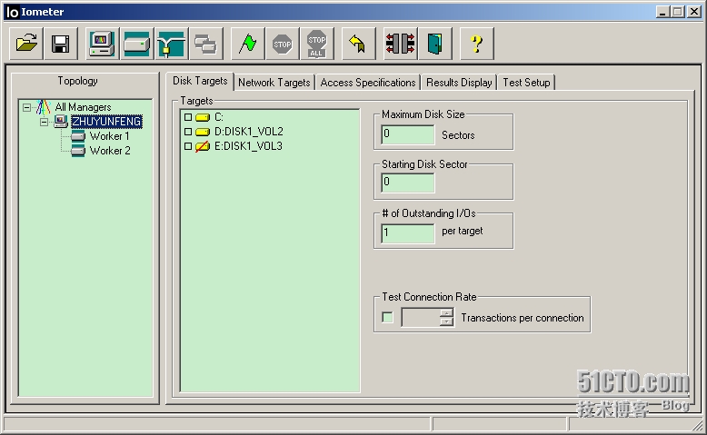Start tests green flag icon
Screen dimensions: 707x435
click(247, 44)
